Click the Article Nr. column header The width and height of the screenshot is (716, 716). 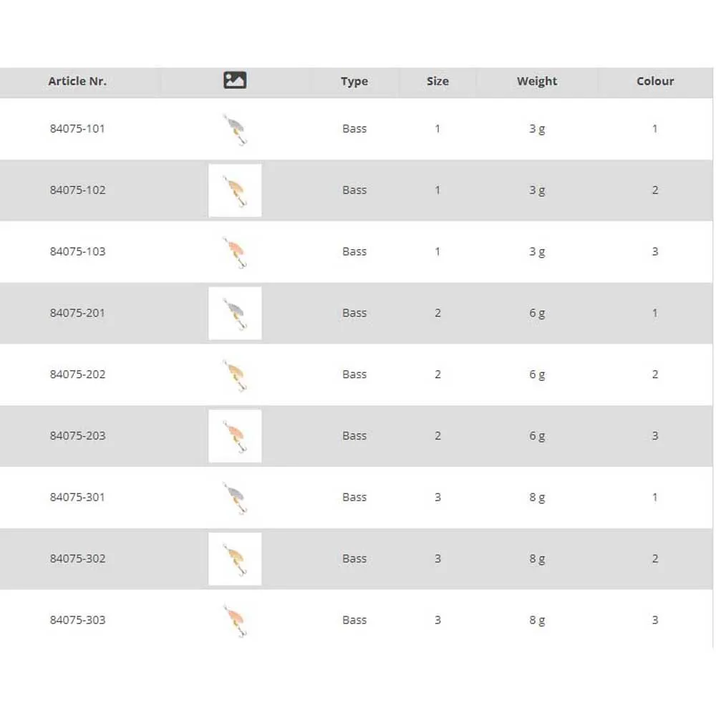[x=77, y=82]
